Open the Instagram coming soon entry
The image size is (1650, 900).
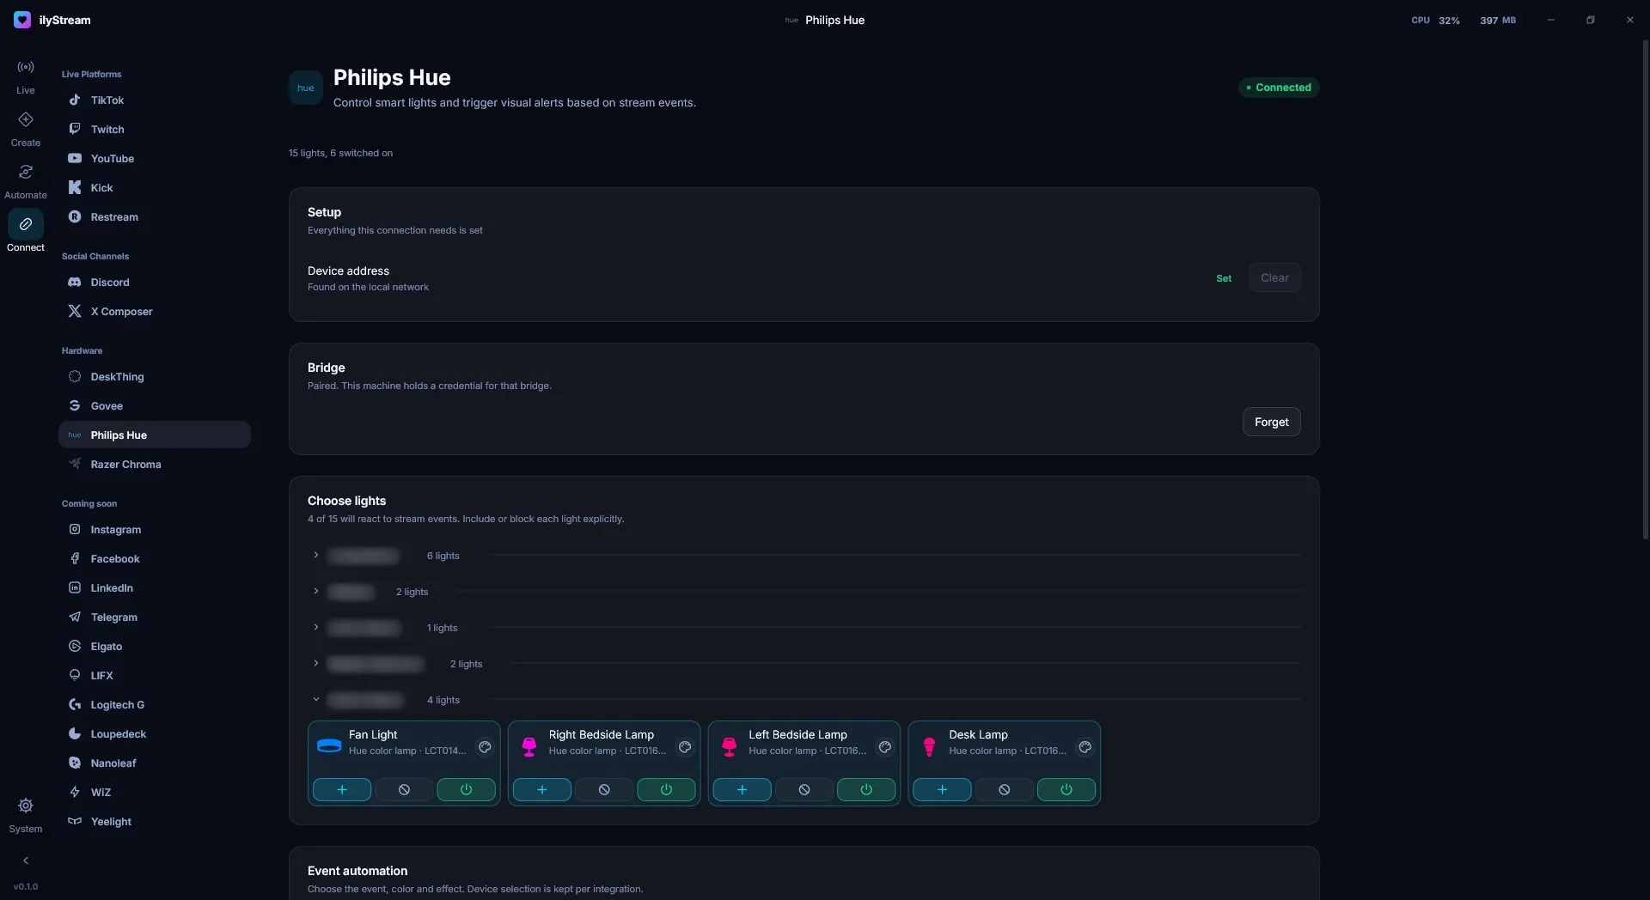[155, 530]
